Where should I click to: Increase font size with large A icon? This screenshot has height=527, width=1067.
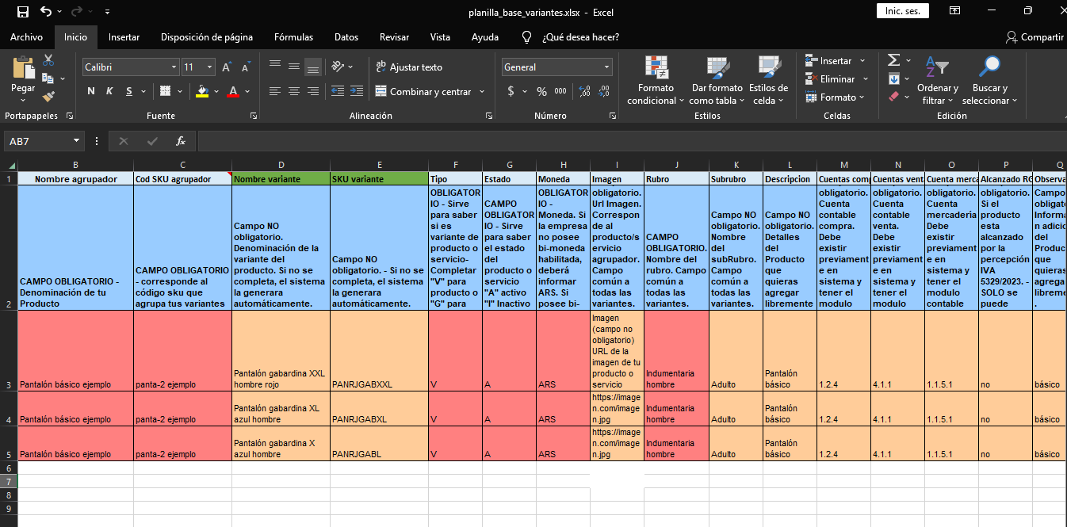point(227,67)
